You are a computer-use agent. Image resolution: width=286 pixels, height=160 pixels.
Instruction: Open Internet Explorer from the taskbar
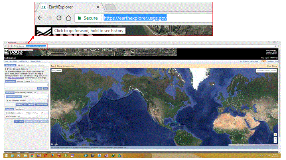pos(12,156)
